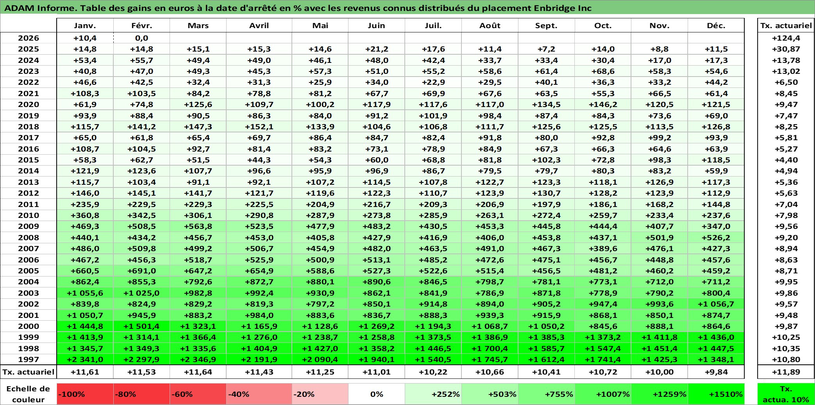Viewport: 815px width, 405px height.
Task: Click the +146,2 value in October 2020
Action: 603,104
